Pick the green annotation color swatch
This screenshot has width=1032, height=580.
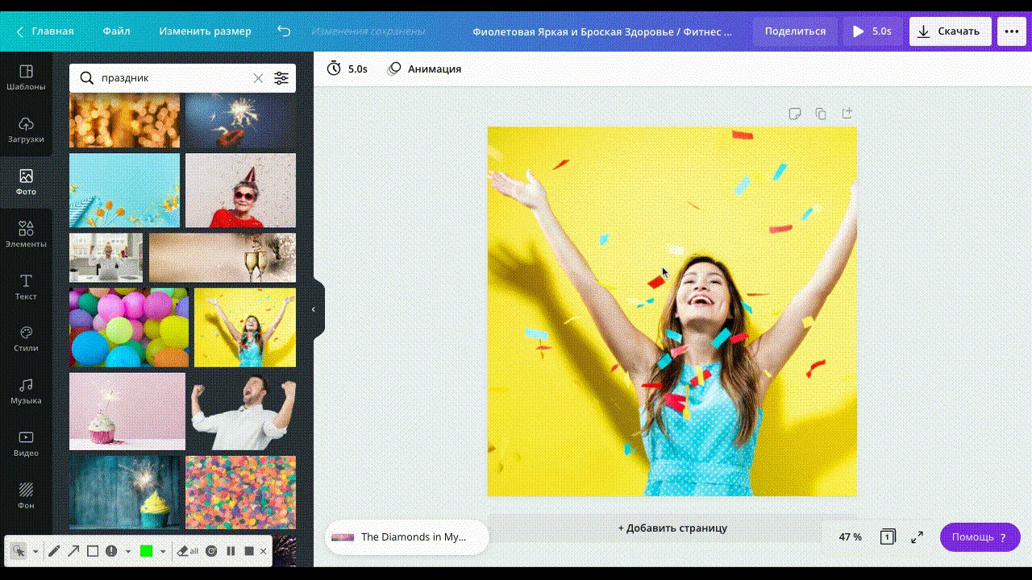click(146, 551)
